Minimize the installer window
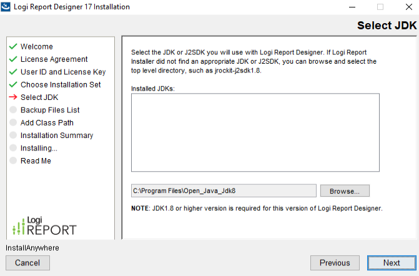Image resolution: width=419 pixels, height=276 pixels. [352, 7]
